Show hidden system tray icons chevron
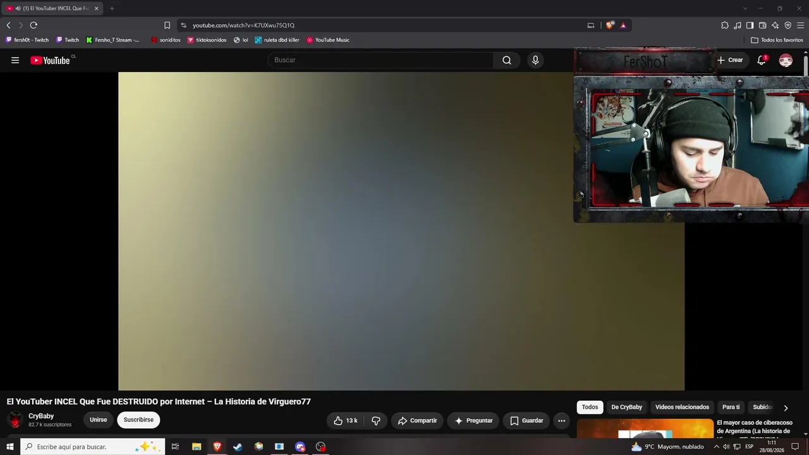The image size is (809, 455). [x=716, y=447]
